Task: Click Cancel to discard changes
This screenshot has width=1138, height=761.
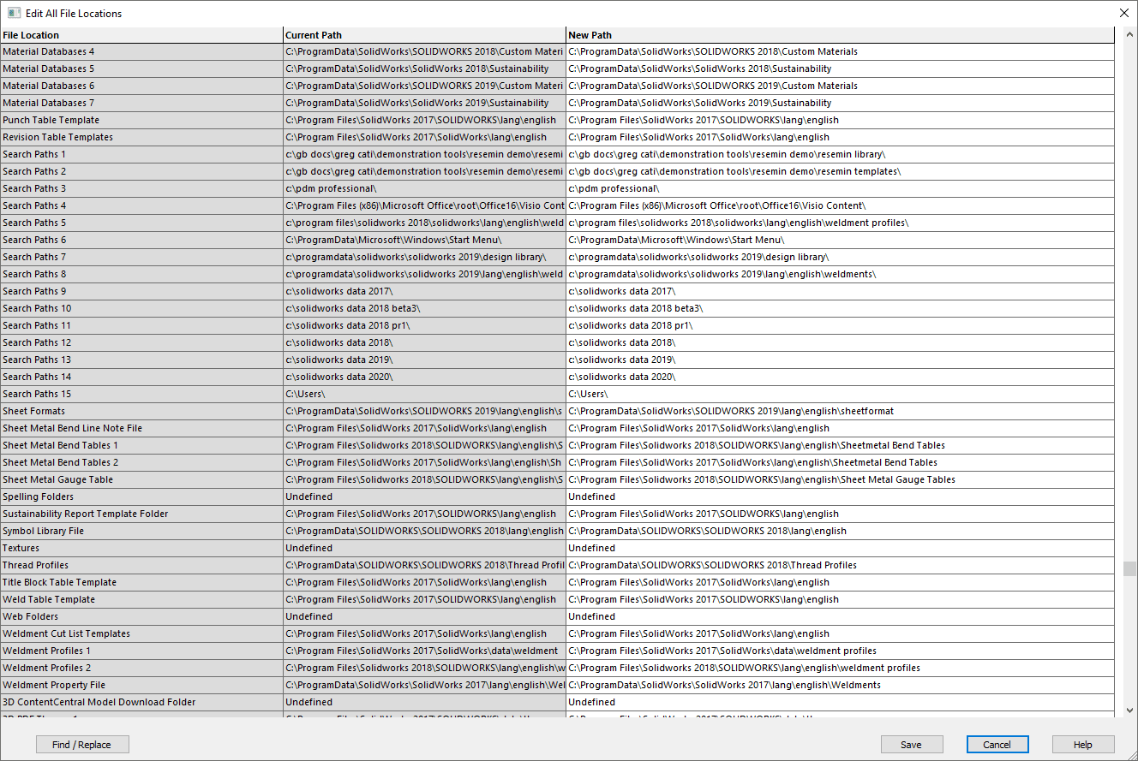Action: (997, 745)
